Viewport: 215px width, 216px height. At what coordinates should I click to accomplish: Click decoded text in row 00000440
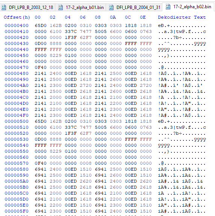tap(182, 49)
